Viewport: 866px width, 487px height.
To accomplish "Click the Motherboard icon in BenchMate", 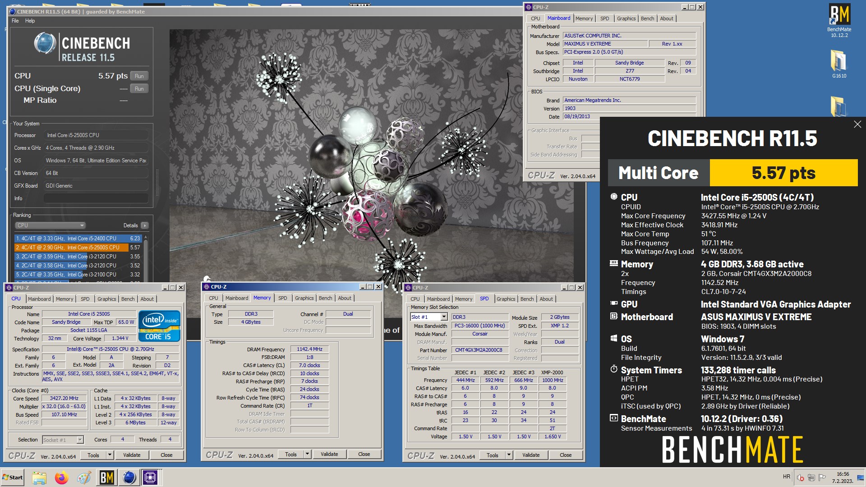I will click(x=614, y=316).
